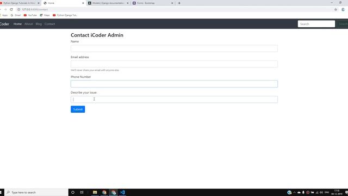Open site information icon in address bar
The height and width of the screenshot is (196, 348).
pyautogui.click(x=19, y=10)
